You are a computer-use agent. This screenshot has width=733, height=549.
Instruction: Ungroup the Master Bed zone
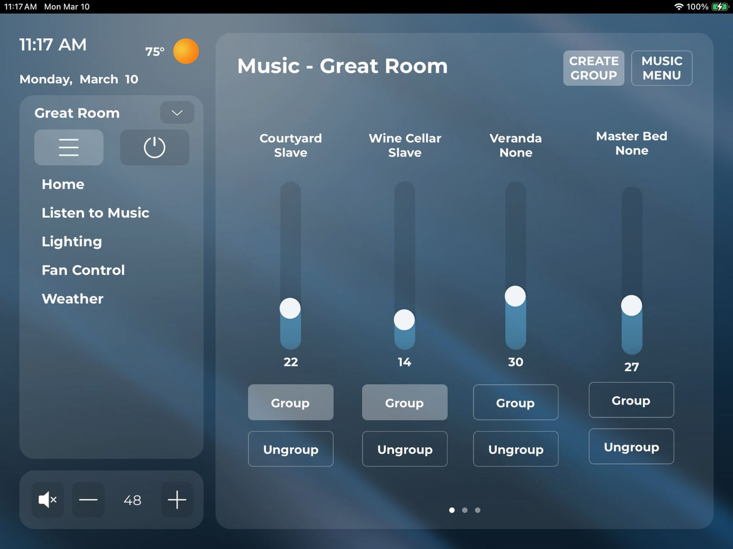coord(631,447)
